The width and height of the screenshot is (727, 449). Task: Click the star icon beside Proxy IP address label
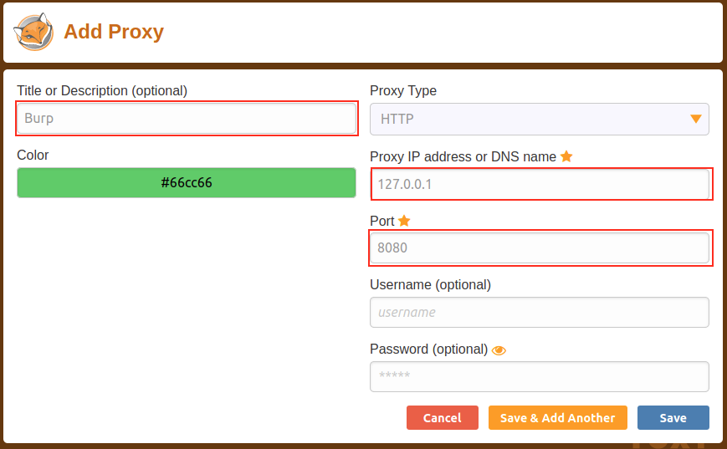point(566,156)
